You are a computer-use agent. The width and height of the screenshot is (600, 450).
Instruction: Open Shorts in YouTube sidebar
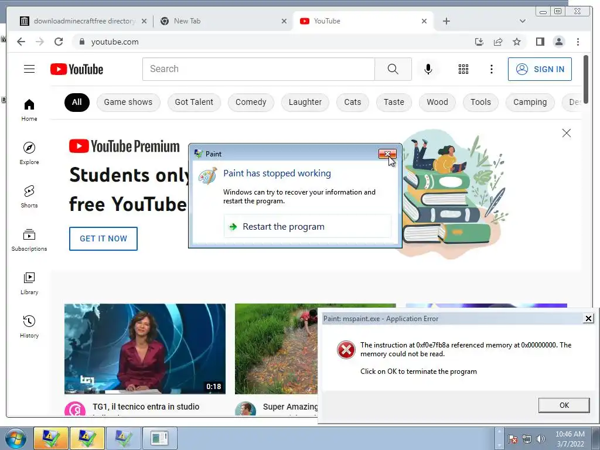(29, 196)
